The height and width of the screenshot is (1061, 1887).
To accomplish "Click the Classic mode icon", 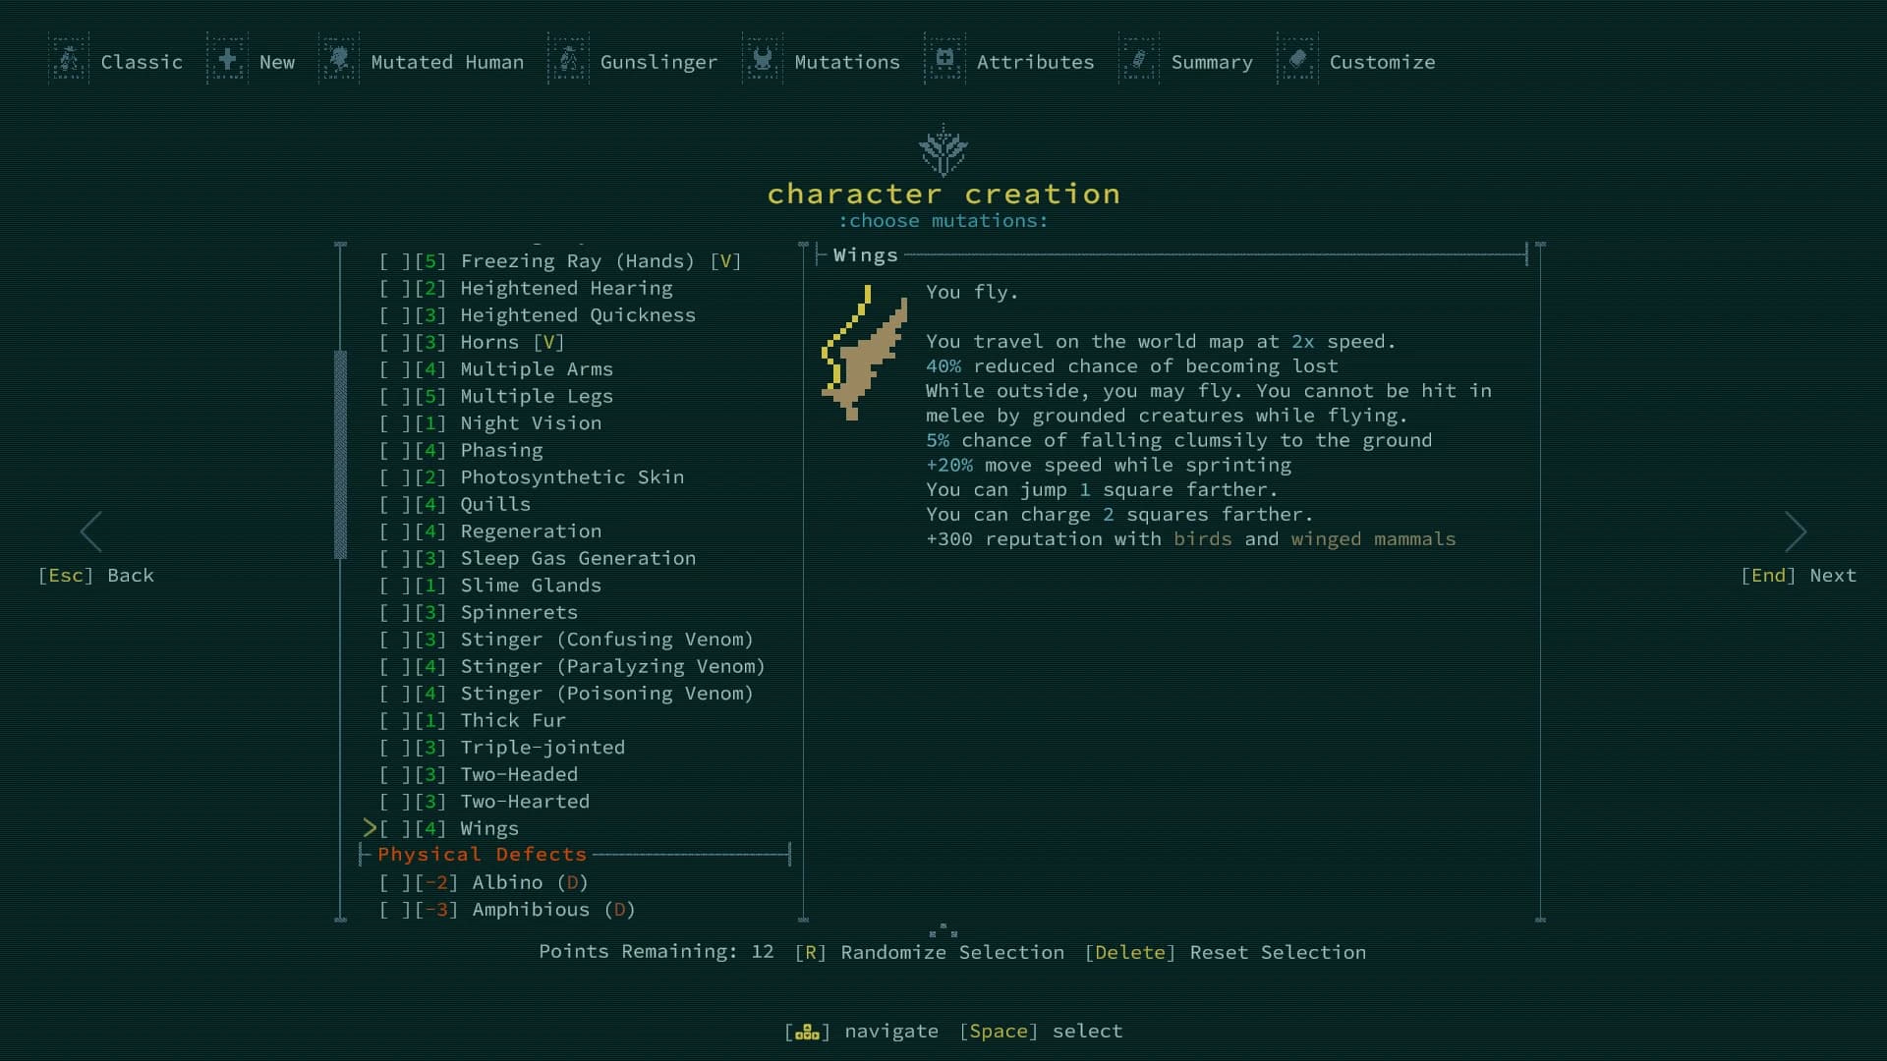I will coord(67,59).
